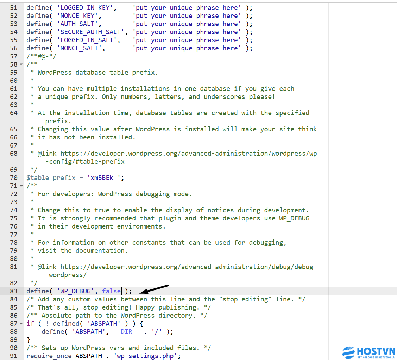Click line number 51 in the gutter

[13, 8]
